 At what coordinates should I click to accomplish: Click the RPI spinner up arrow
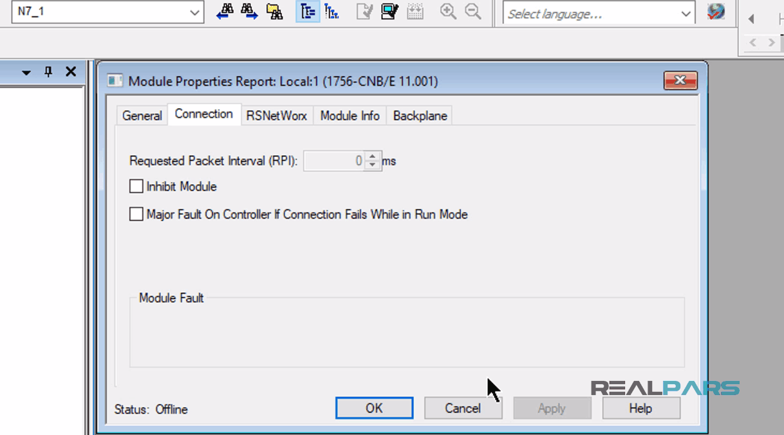point(372,157)
